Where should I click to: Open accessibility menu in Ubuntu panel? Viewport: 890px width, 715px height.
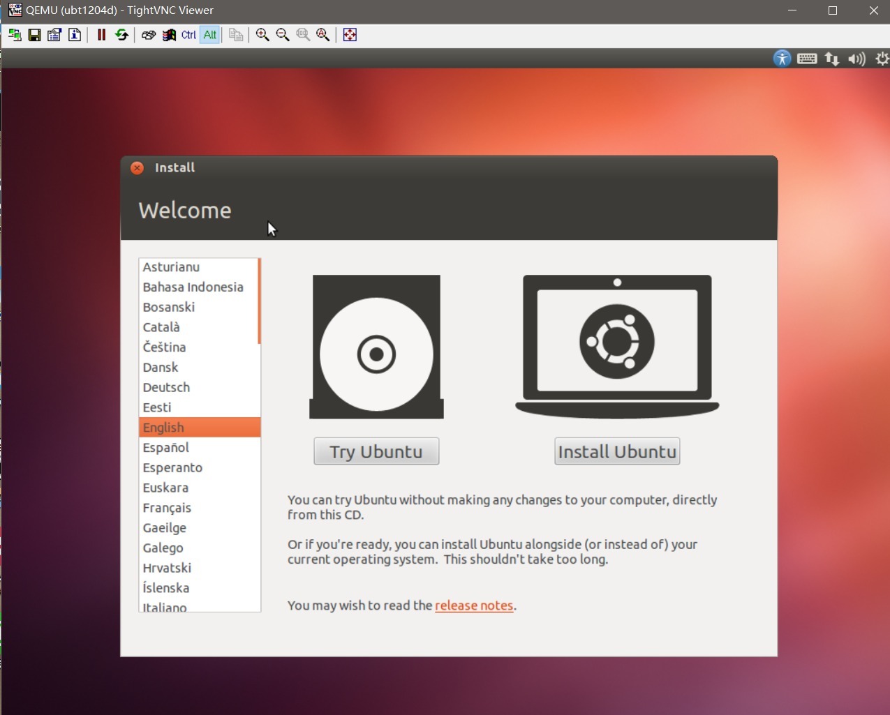coord(782,59)
